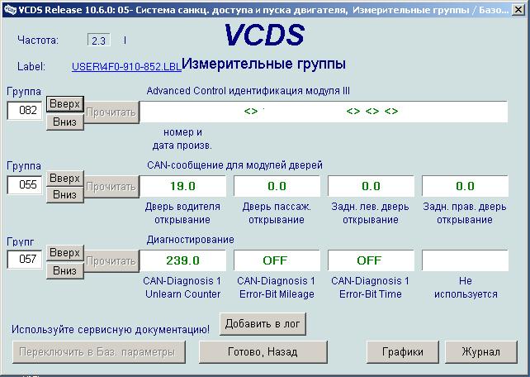This screenshot has height=377, width=530.
Task: Open the USER\4F0-910-852.LBL label file link
Action: (x=126, y=67)
